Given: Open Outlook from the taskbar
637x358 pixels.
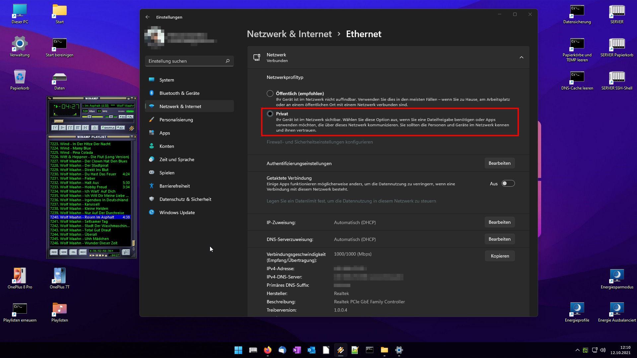Looking at the screenshot, I should (311, 350).
